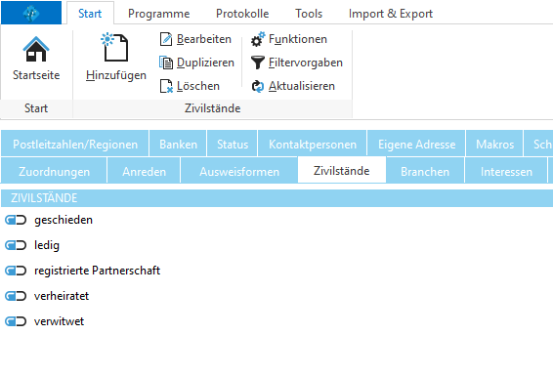
Task: Click the Filtervorgaben label
Action: point(306,63)
